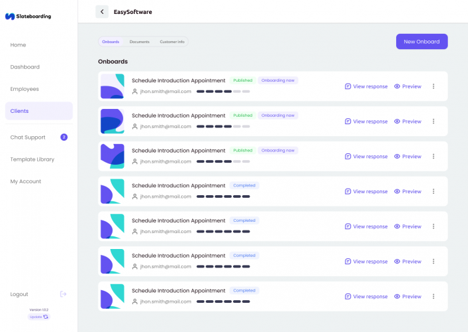Preview the fifth onboard

pyautogui.click(x=407, y=226)
